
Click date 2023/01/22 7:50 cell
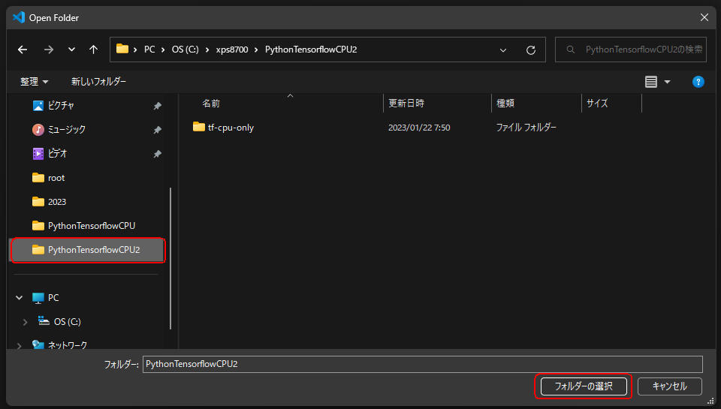pos(419,128)
